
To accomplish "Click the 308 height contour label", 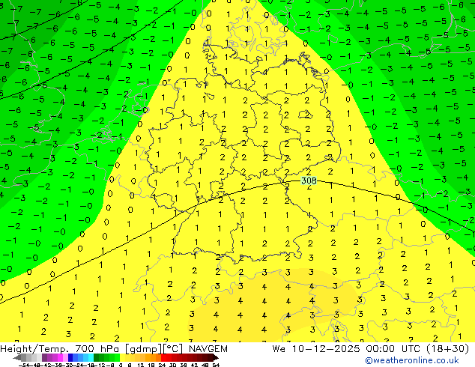I will tap(309, 181).
